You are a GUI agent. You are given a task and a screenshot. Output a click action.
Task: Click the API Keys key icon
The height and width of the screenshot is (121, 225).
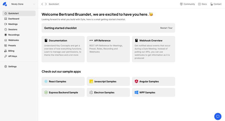[x=5, y=56]
